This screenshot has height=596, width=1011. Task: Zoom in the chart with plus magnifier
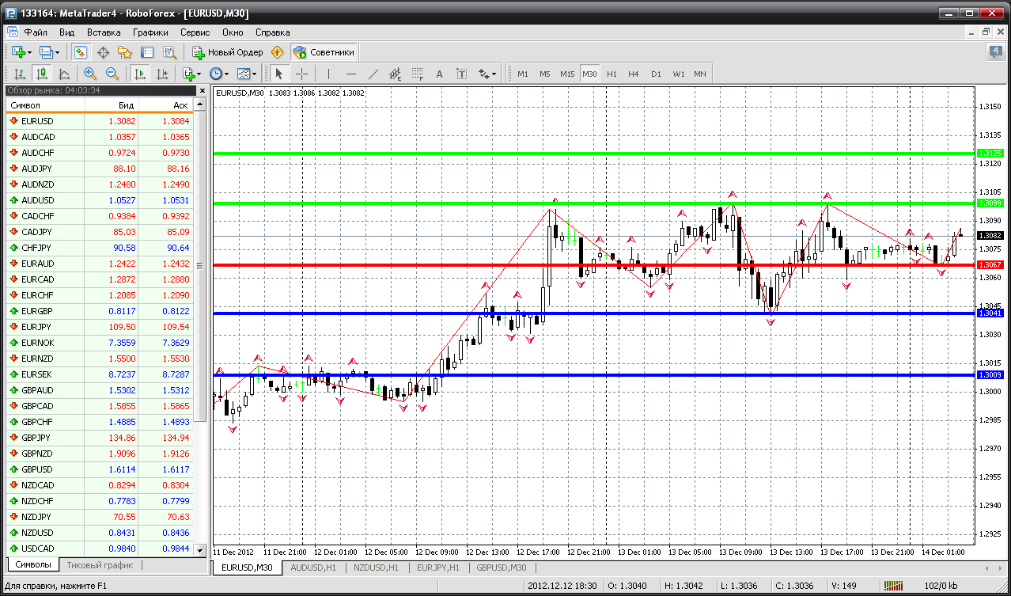click(90, 74)
